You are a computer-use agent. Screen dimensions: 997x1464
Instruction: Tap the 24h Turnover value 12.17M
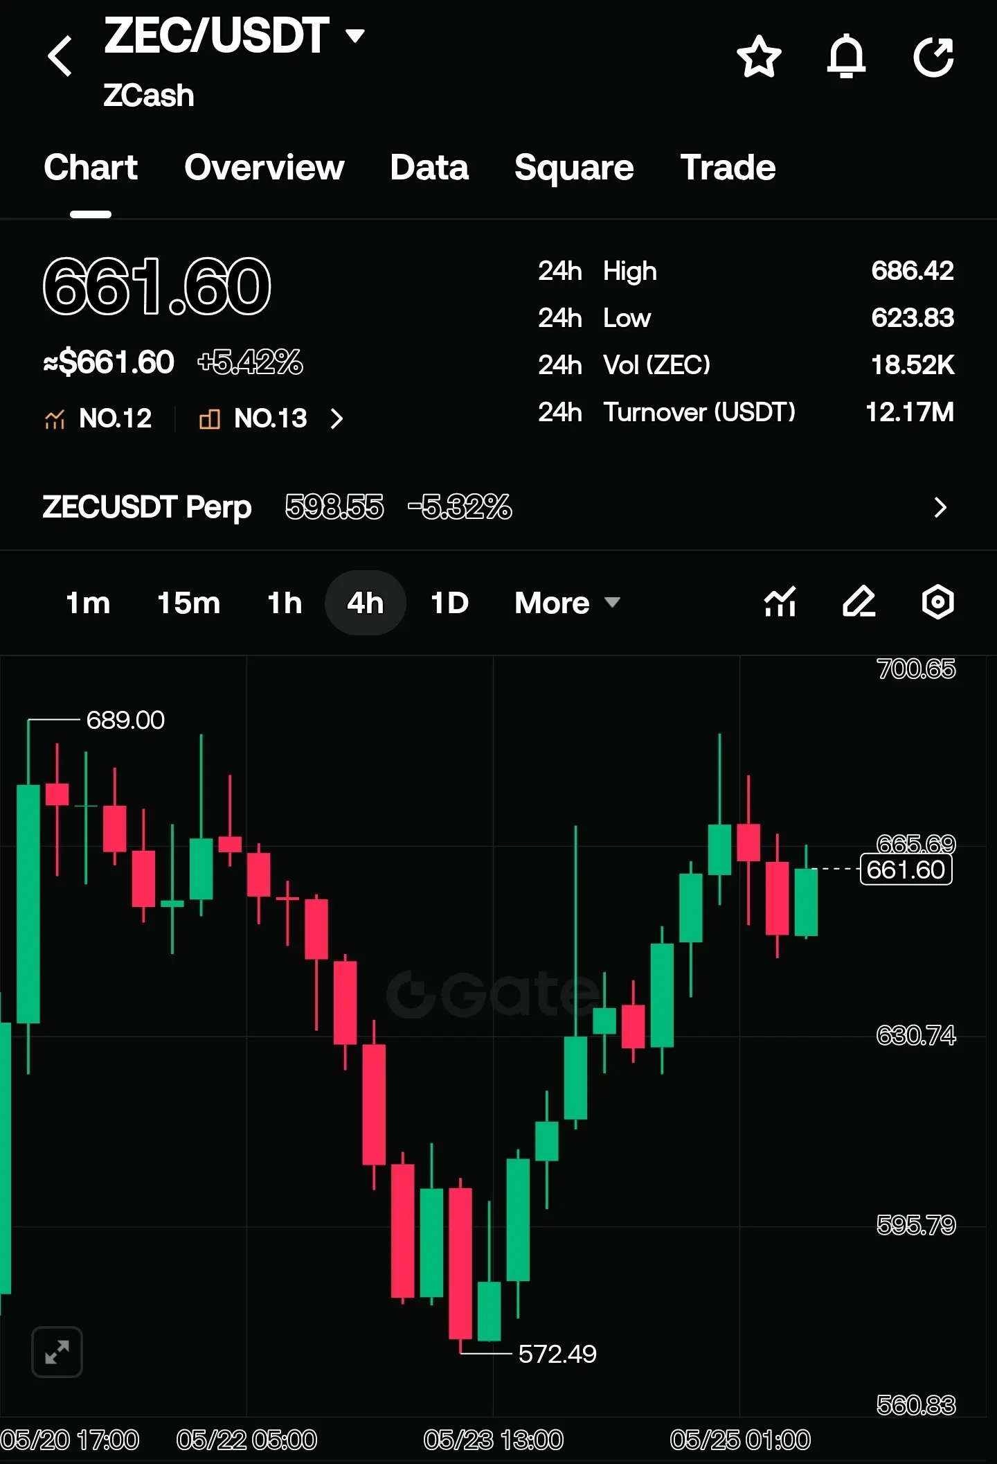[910, 412]
